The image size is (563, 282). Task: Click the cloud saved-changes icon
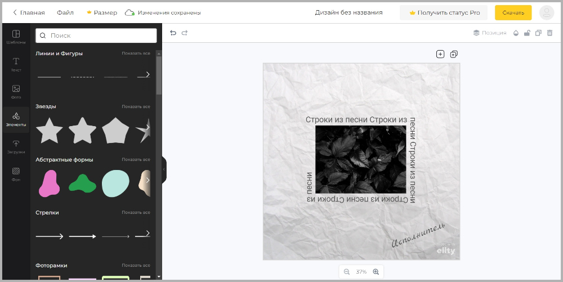(129, 12)
